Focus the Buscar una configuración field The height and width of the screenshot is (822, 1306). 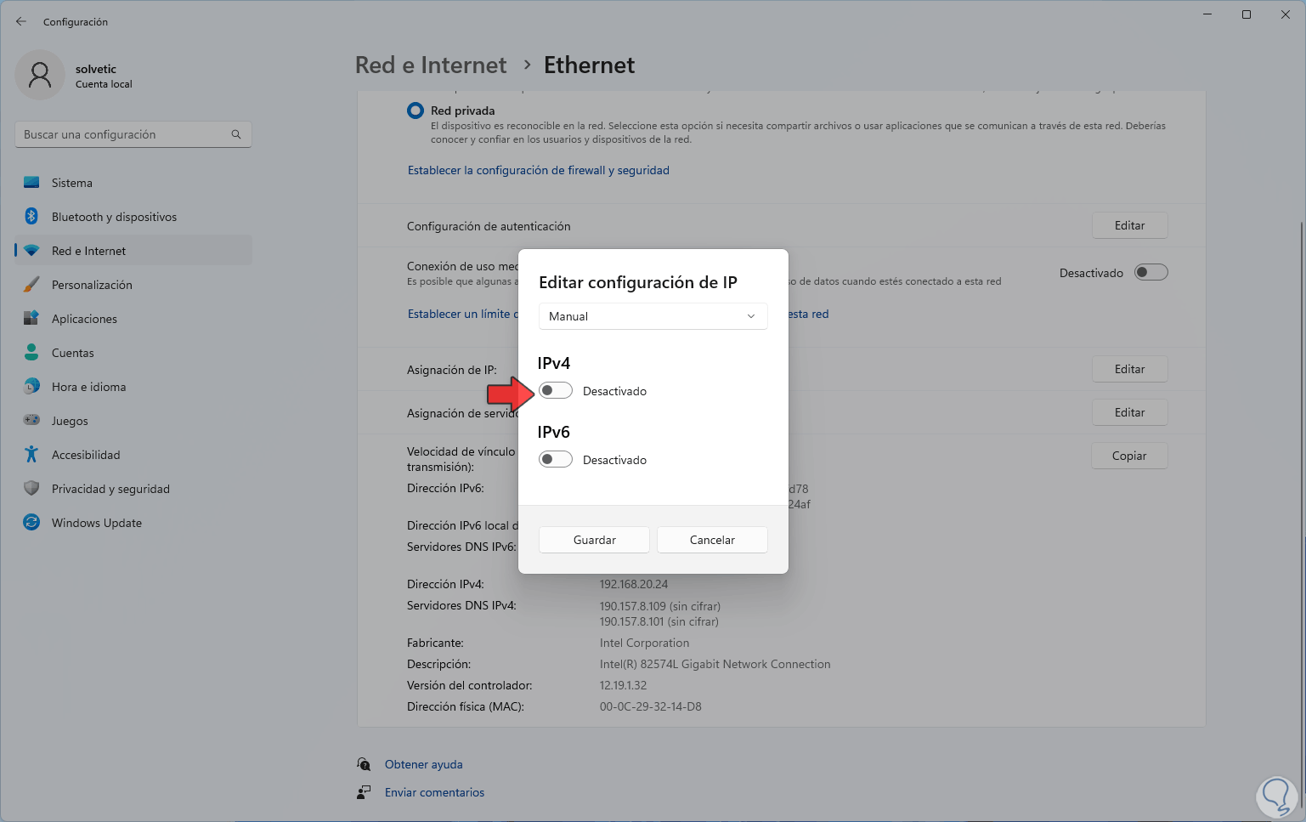[x=123, y=134]
